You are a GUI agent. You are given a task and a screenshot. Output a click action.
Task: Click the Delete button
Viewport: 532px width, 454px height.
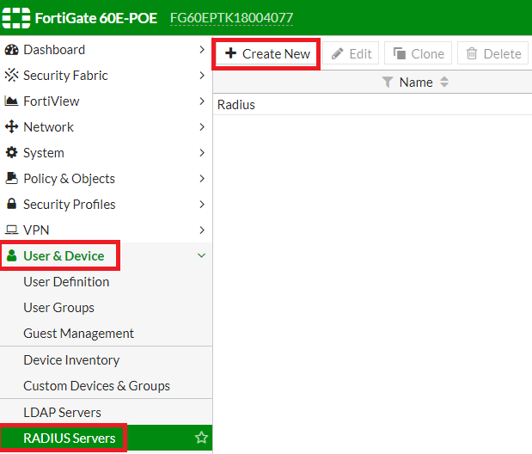493,53
